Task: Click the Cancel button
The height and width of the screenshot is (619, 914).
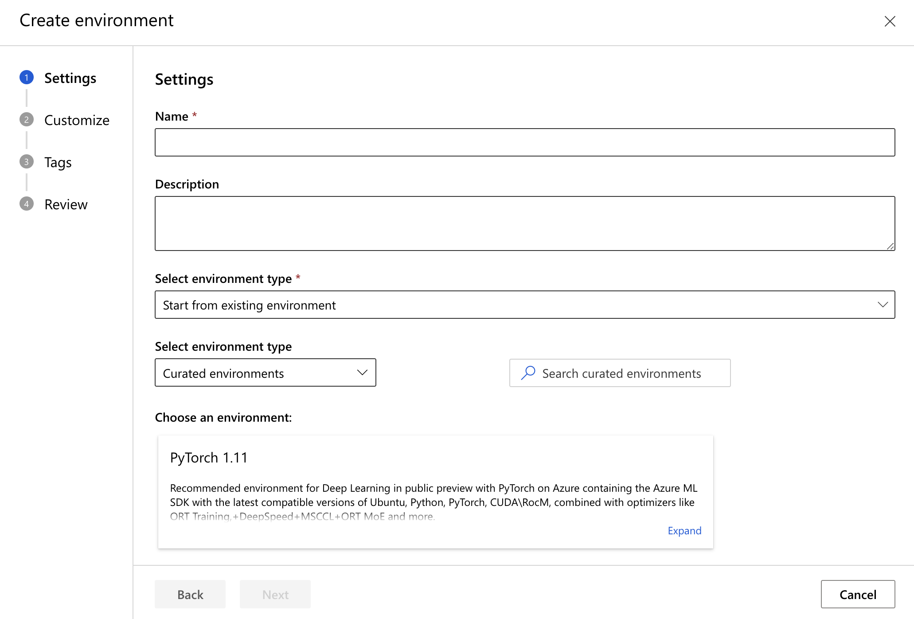Action: pos(858,594)
